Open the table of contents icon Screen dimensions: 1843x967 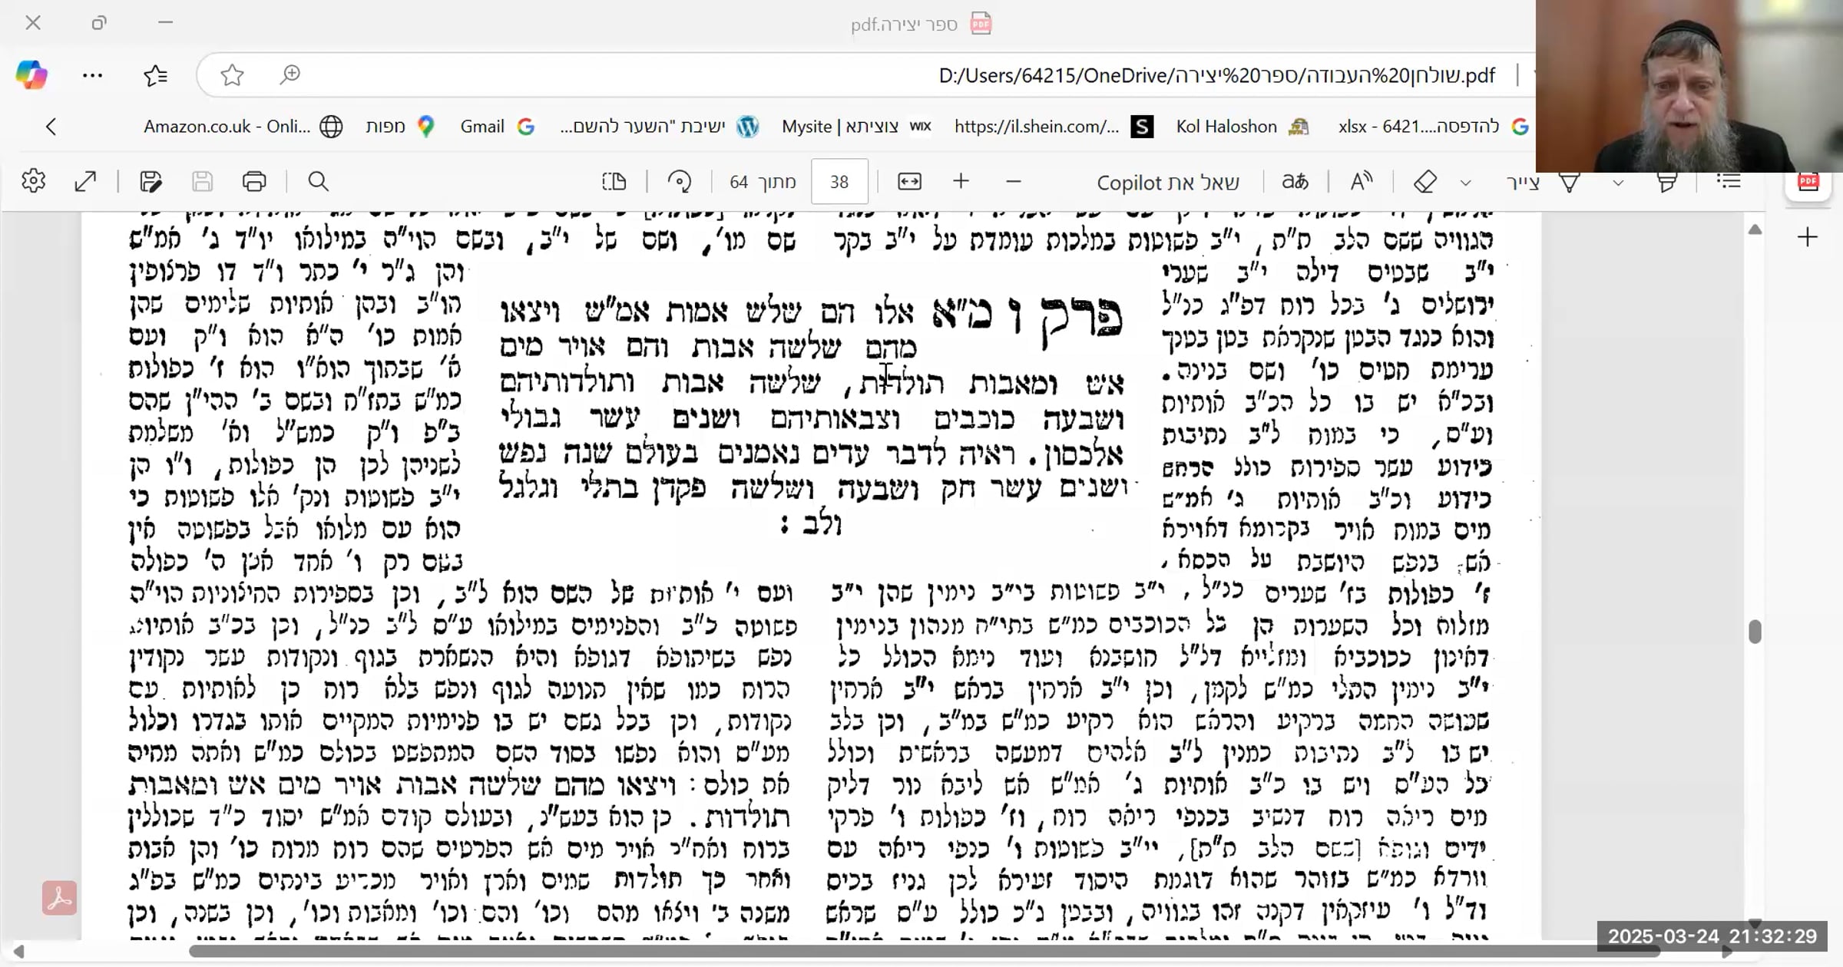pos(1729,181)
